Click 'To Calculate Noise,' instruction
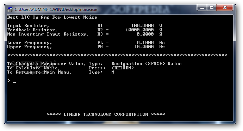The image size is (243, 131). coord(34,68)
